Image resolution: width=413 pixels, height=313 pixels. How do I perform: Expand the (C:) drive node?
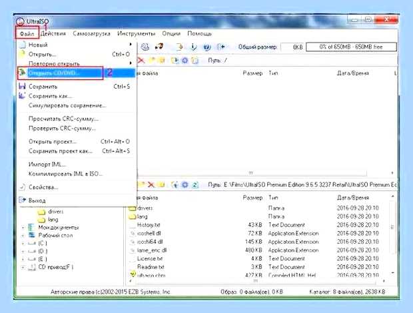click(x=23, y=243)
